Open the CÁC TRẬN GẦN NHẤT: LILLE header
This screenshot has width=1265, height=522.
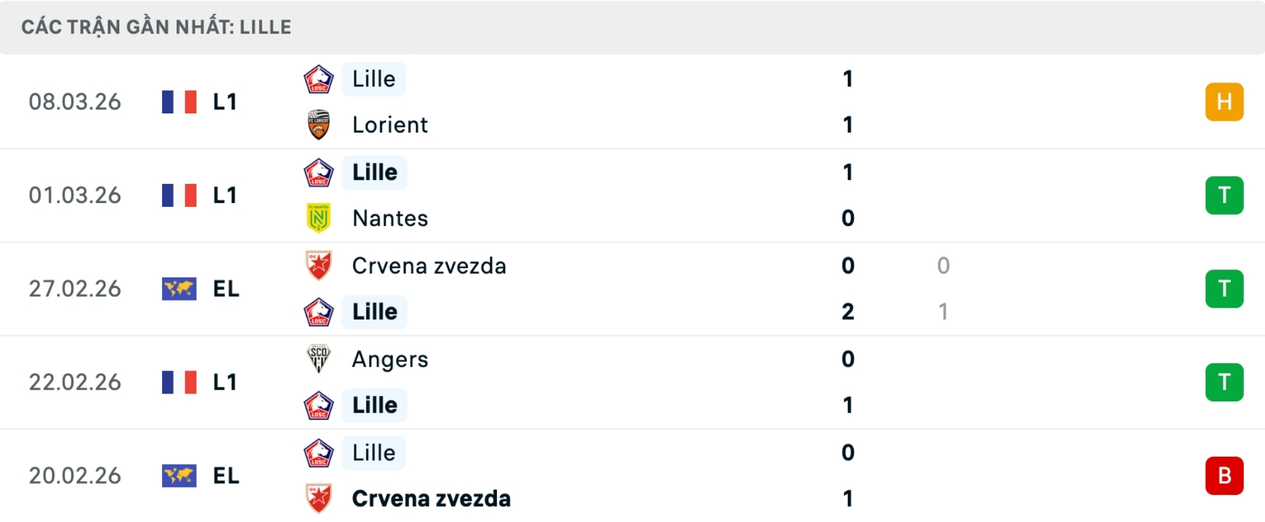[x=156, y=26]
